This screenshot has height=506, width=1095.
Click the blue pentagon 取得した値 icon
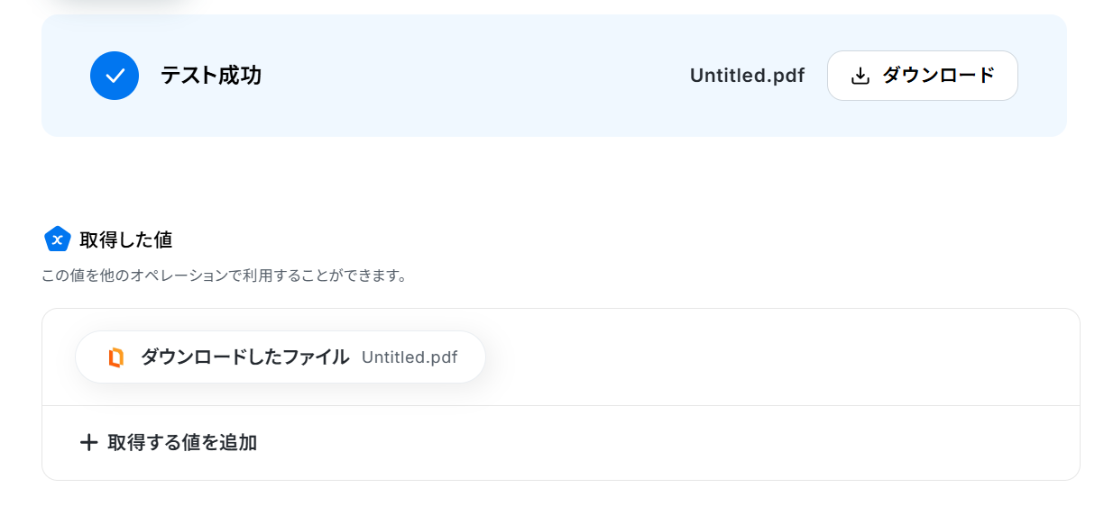pos(58,239)
